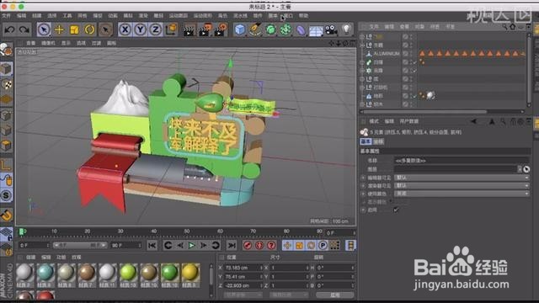
Task: Open the Edit menu in menu bar
Action: click(21, 16)
